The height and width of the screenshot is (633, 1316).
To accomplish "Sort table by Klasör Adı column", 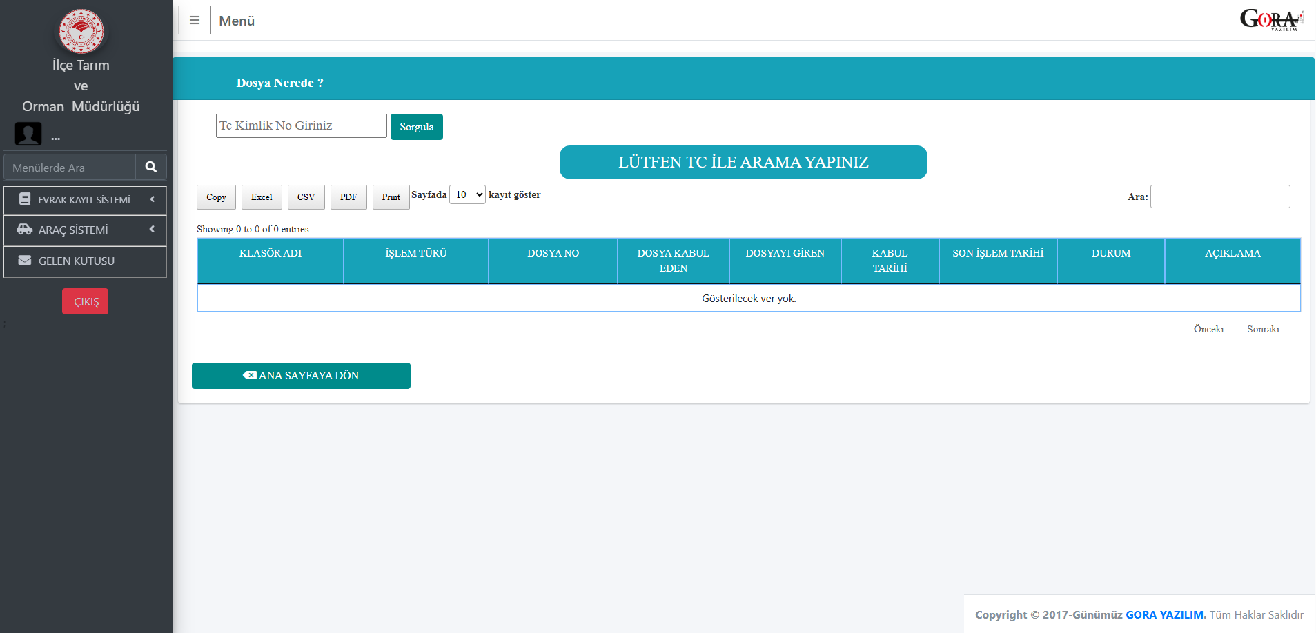I will [271, 254].
